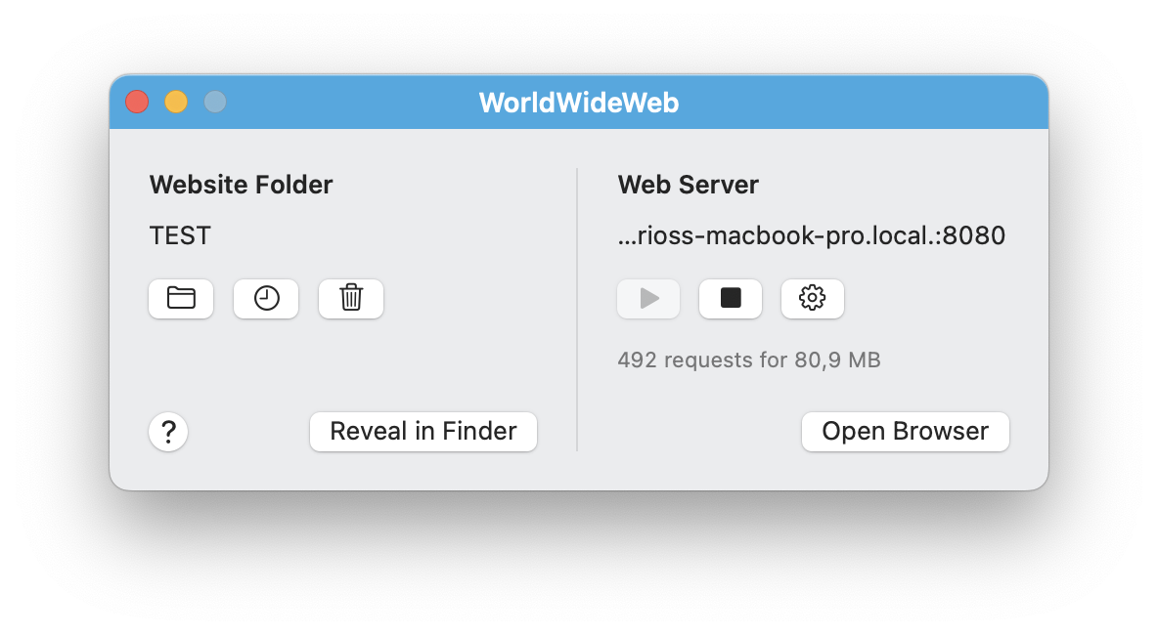Click the Reveal in Finder button
This screenshot has height=635, width=1158.
(x=423, y=432)
